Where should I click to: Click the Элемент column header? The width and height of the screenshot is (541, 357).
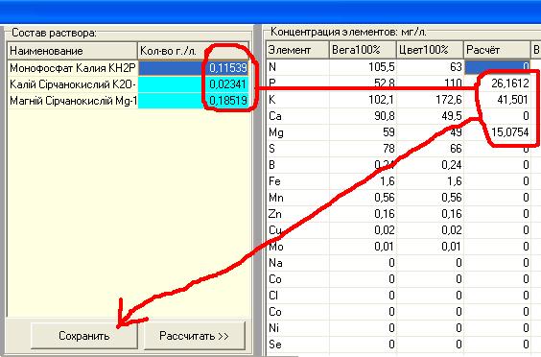[x=297, y=50]
